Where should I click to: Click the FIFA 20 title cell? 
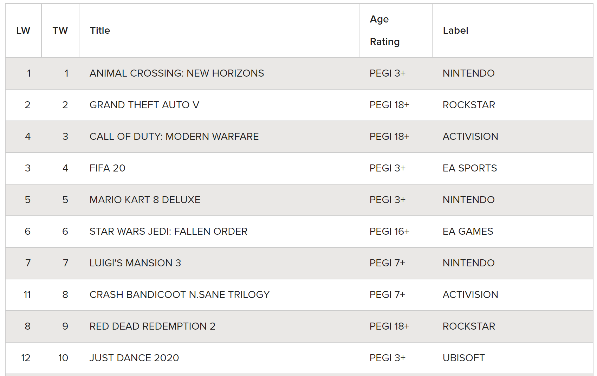[x=107, y=168]
